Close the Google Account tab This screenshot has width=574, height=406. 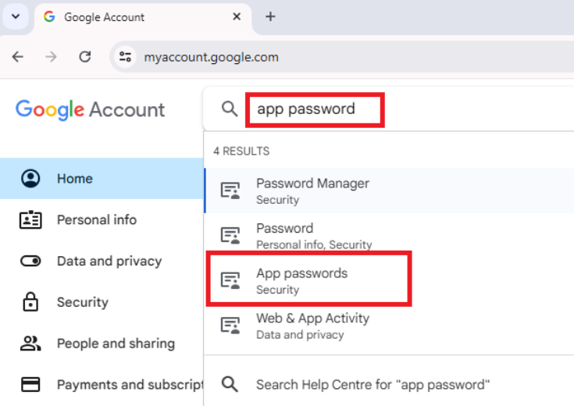pos(237,16)
